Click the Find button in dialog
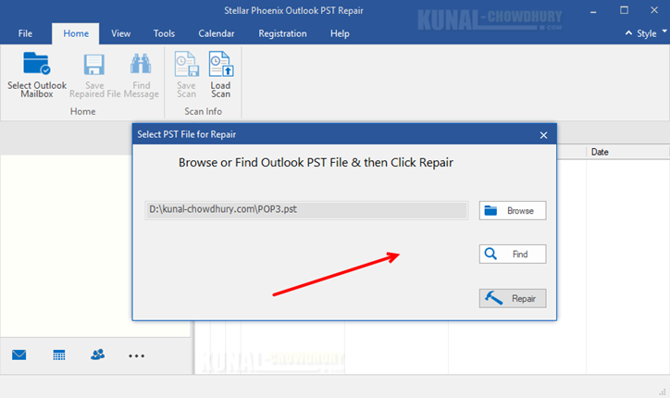Screen dimensions: 670x398 [513, 254]
